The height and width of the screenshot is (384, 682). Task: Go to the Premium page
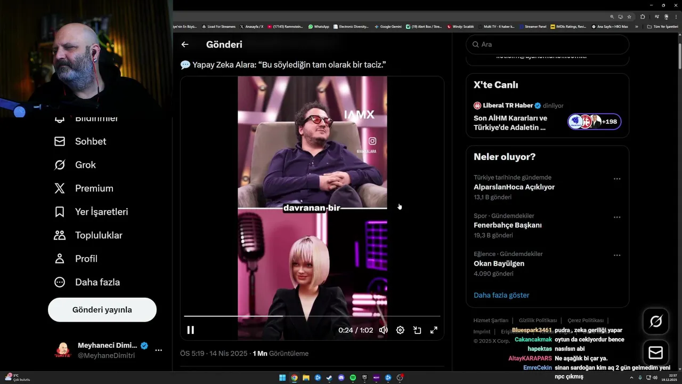point(84,188)
